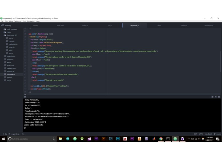Click the terminal panel keyboard icon
The width and height of the screenshot is (222, 158).
[x=25, y=97]
